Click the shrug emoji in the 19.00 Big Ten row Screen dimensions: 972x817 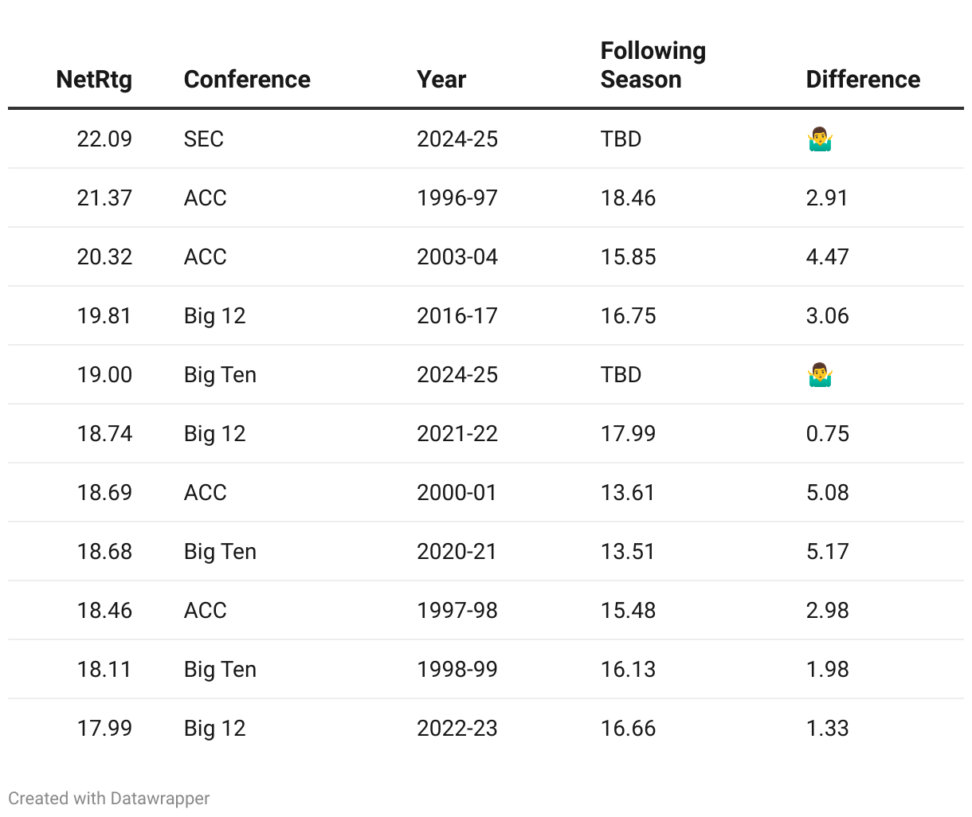819,375
